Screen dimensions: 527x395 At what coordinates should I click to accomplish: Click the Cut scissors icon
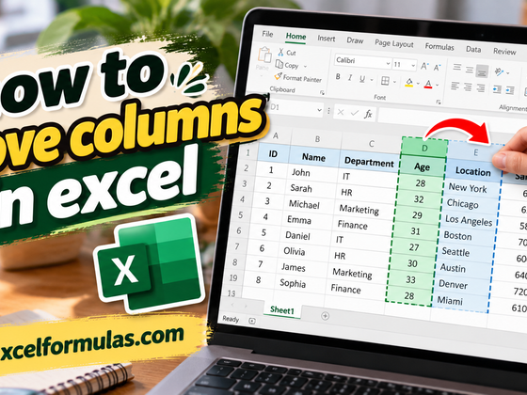tap(280, 52)
